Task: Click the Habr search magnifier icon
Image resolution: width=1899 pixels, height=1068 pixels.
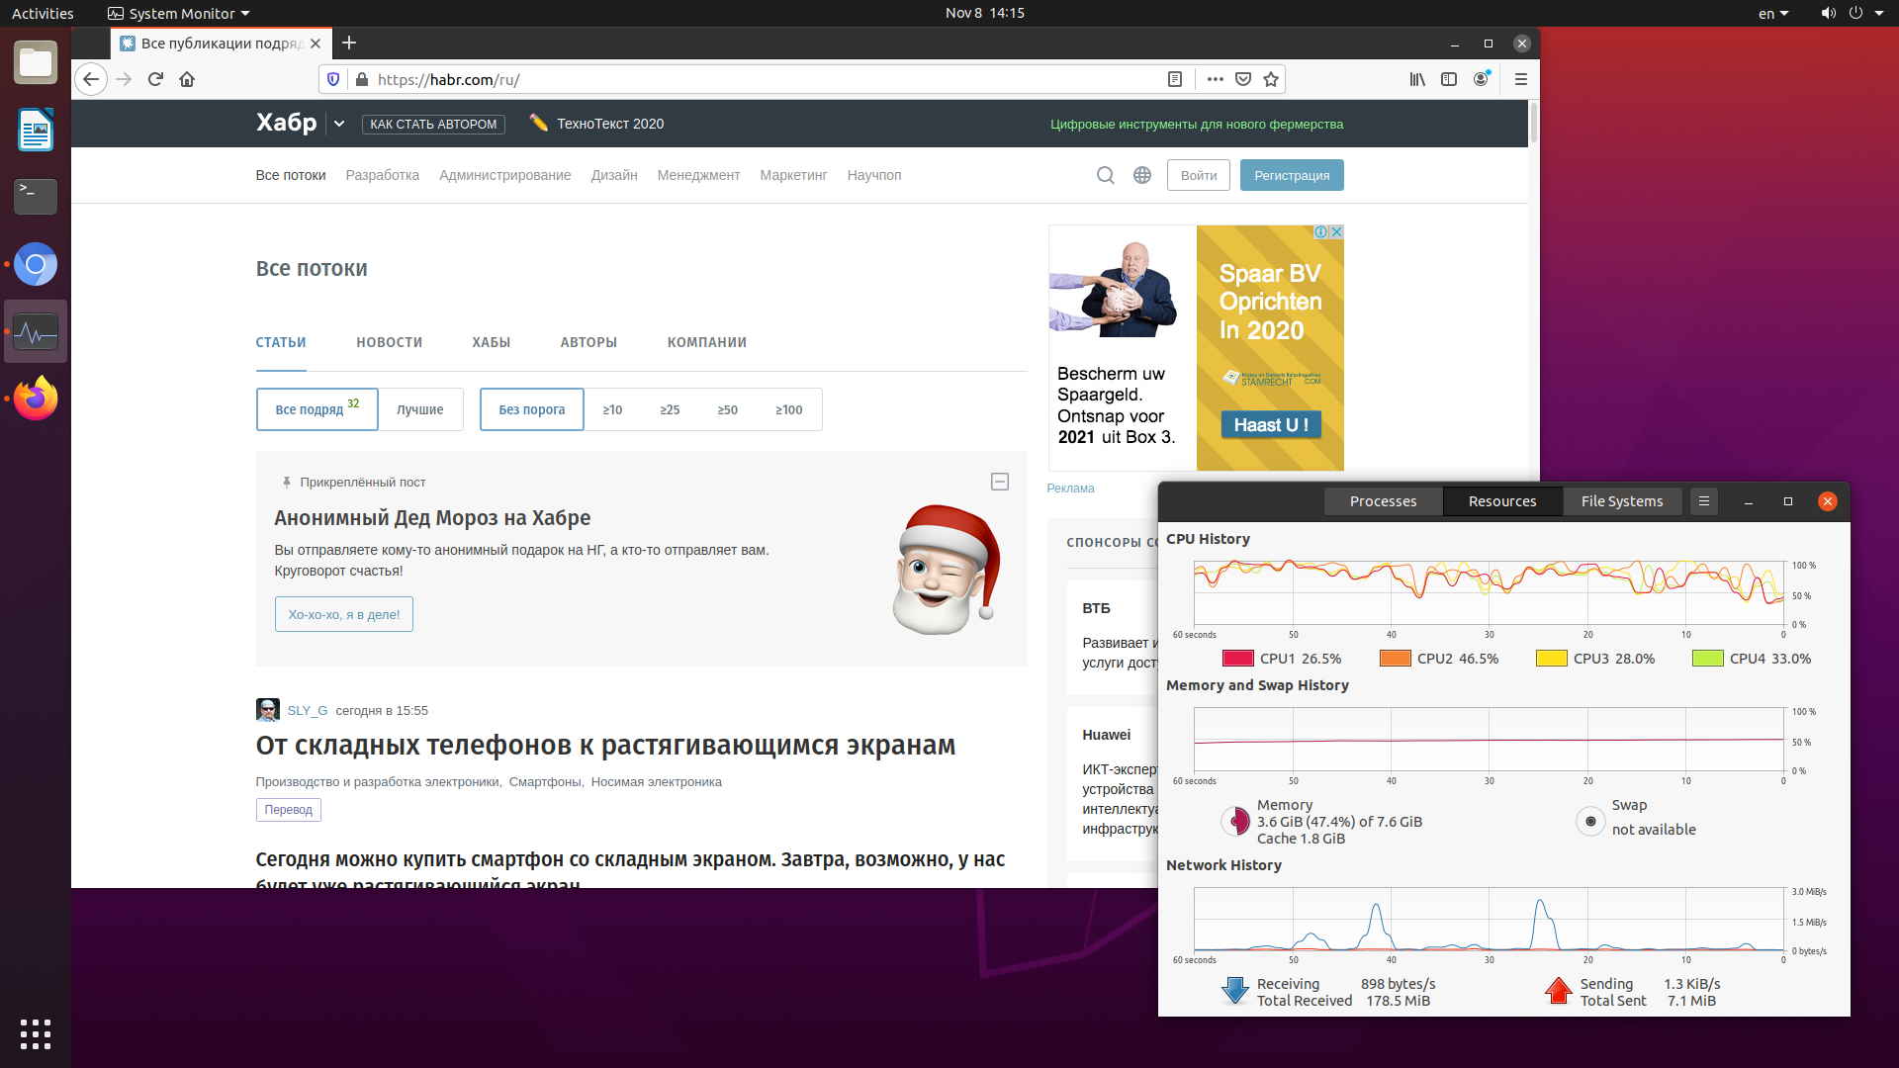Action: click(1106, 175)
